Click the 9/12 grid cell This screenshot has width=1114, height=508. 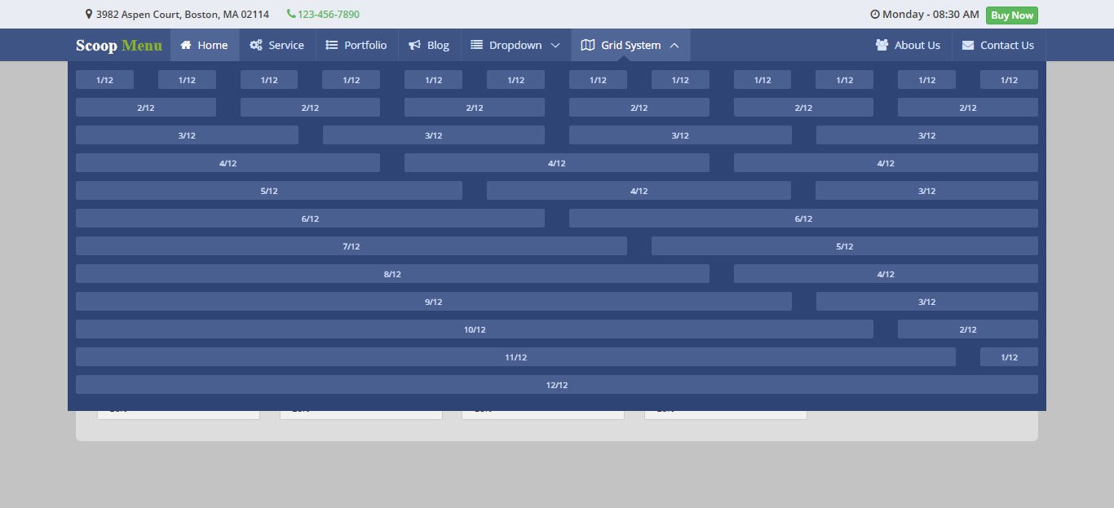pos(434,302)
